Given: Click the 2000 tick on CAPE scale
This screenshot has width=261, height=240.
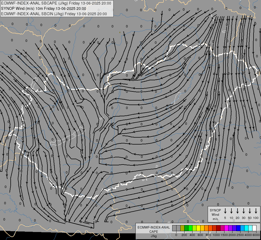Looking at the screenshot, I should coord(232,235).
